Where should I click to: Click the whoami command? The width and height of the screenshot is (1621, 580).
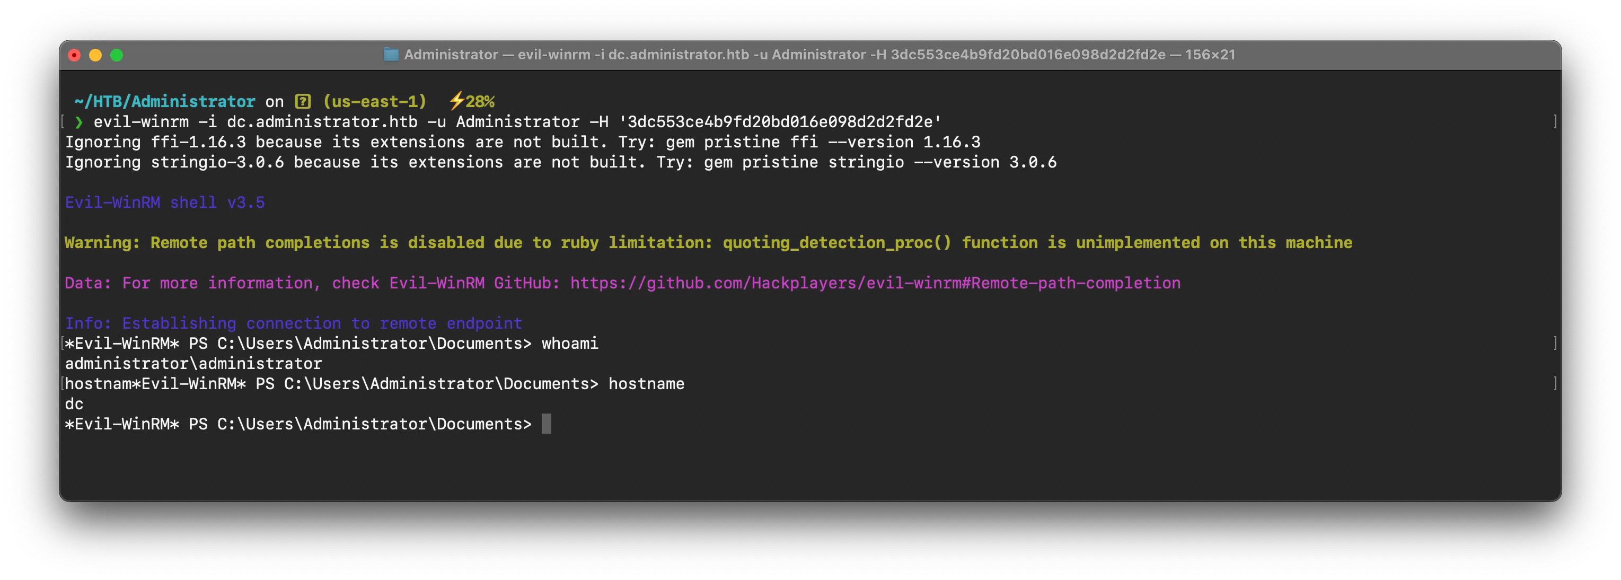[570, 344]
